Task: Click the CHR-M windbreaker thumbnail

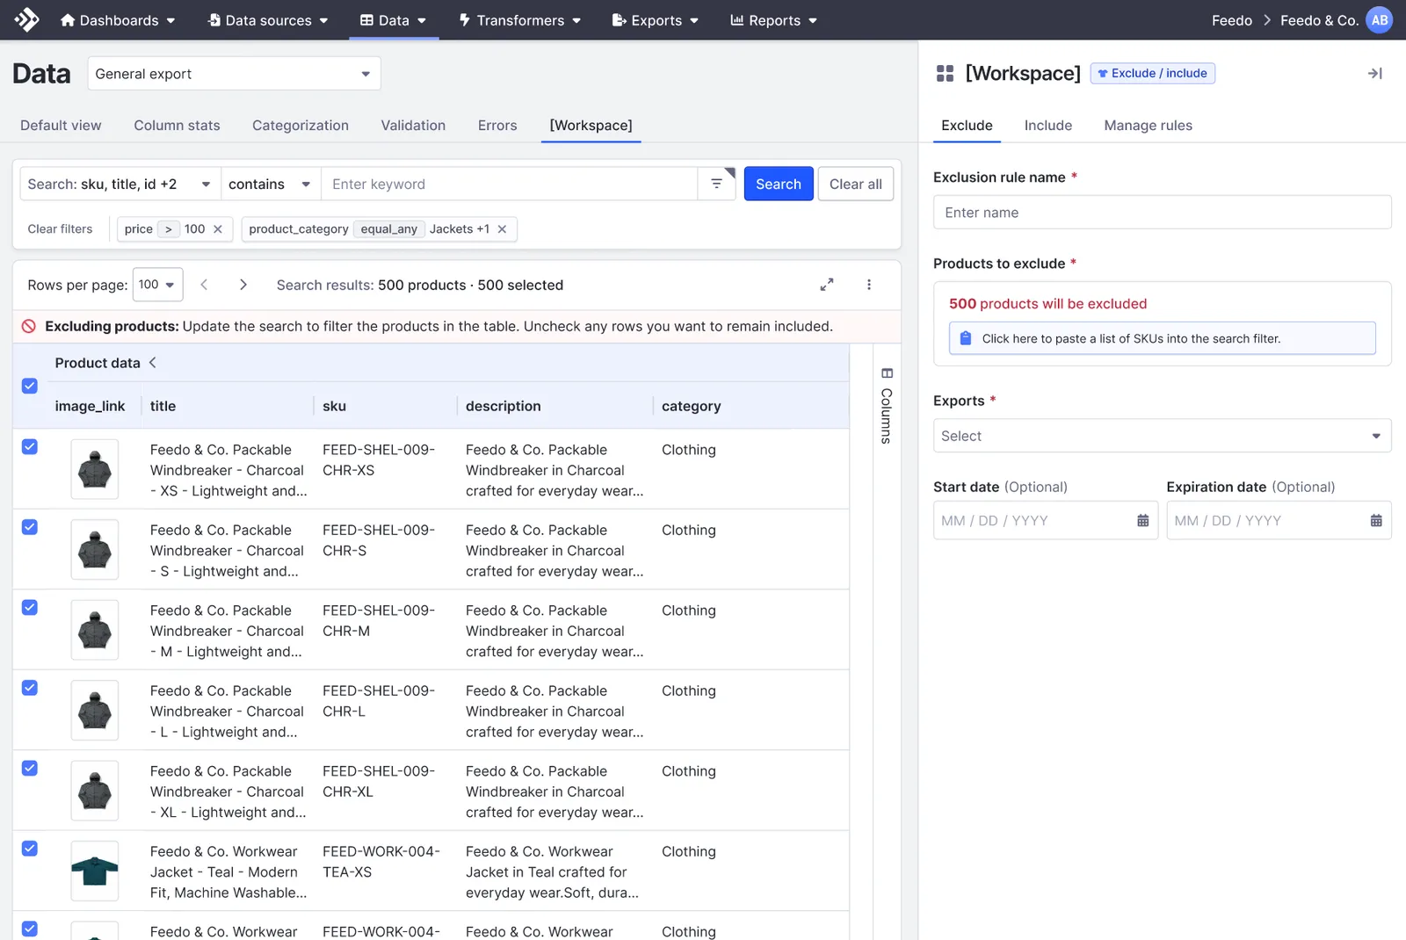Action: click(95, 630)
